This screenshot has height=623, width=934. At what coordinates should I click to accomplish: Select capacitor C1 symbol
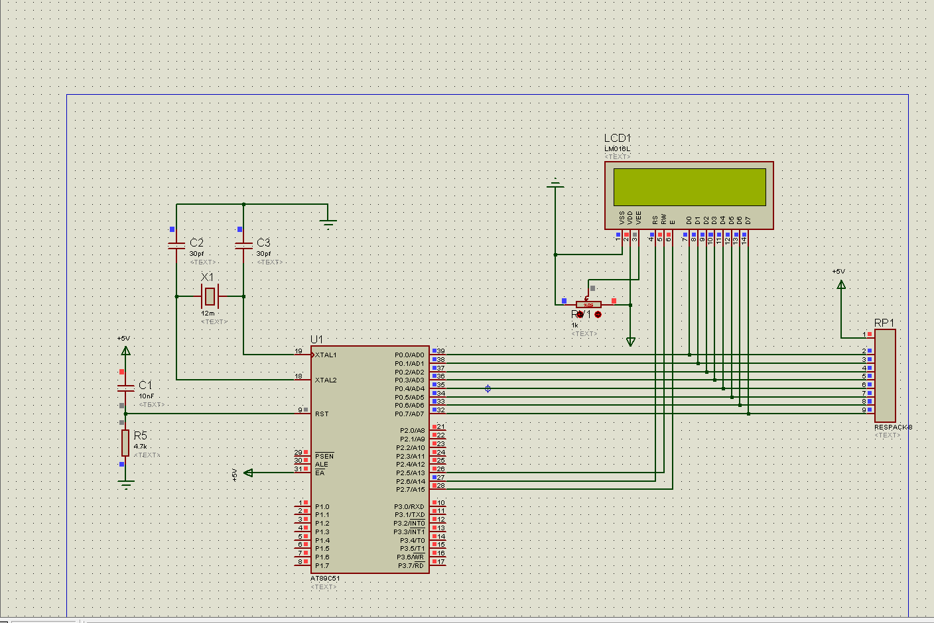(x=125, y=388)
